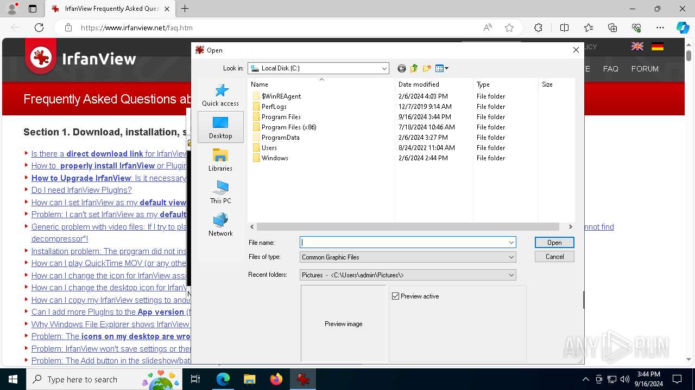Viewport: 695px width, 390px height.
Task: Open Windows Start menu
Action: (13, 379)
